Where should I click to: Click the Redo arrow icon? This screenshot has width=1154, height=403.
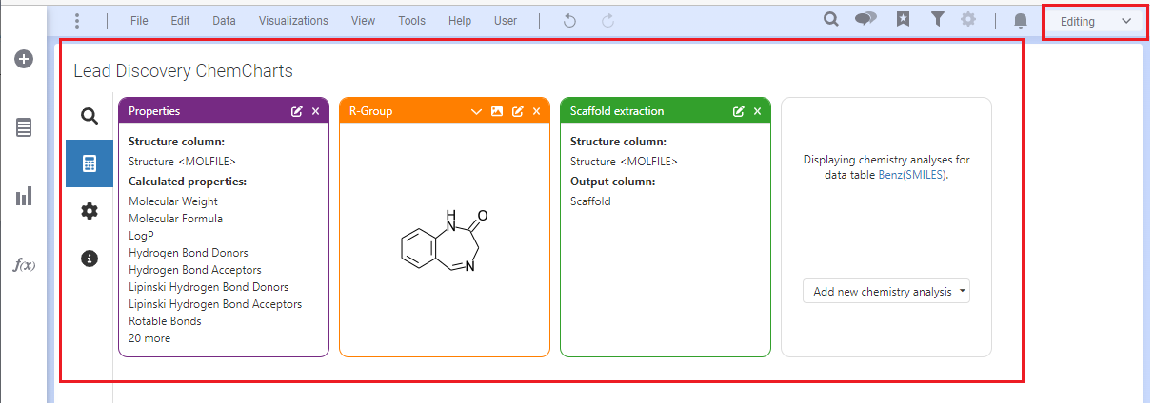click(x=607, y=20)
